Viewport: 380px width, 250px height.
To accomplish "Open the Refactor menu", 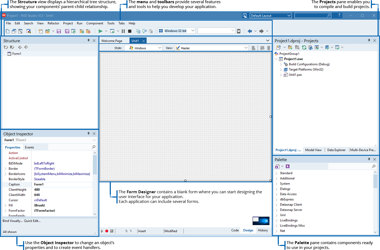I will tap(53, 23).
